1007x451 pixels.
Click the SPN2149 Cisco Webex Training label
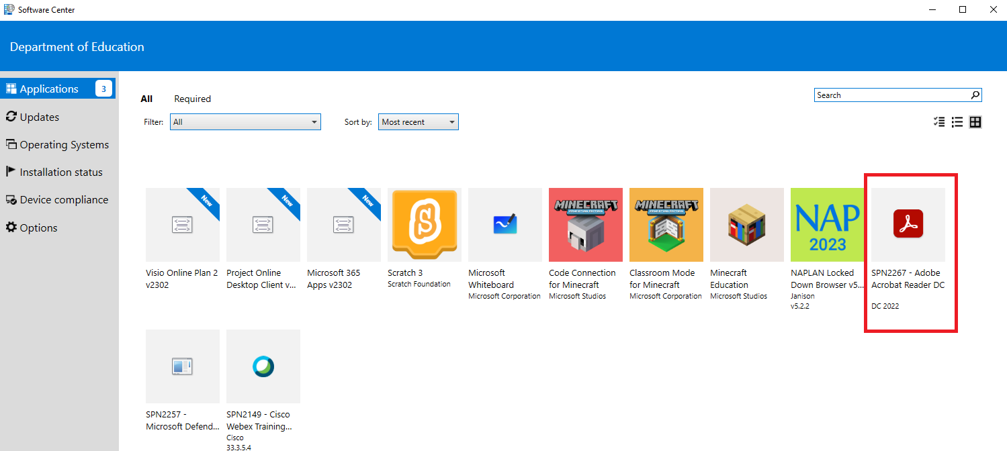[259, 420]
